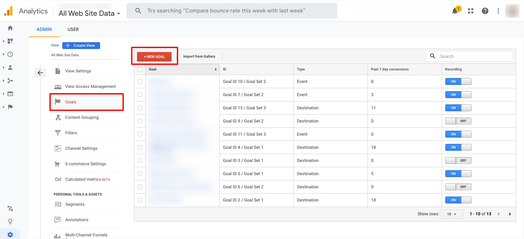The width and height of the screenshot is (524, 239).
Task: Open the Conversions flag icon in sidebar
Action: tap(10, 107)
